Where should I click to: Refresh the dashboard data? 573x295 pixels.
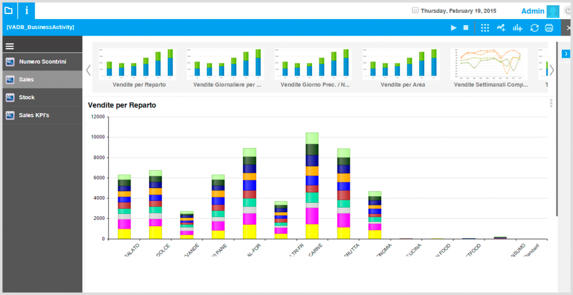(x=534, y=28)
